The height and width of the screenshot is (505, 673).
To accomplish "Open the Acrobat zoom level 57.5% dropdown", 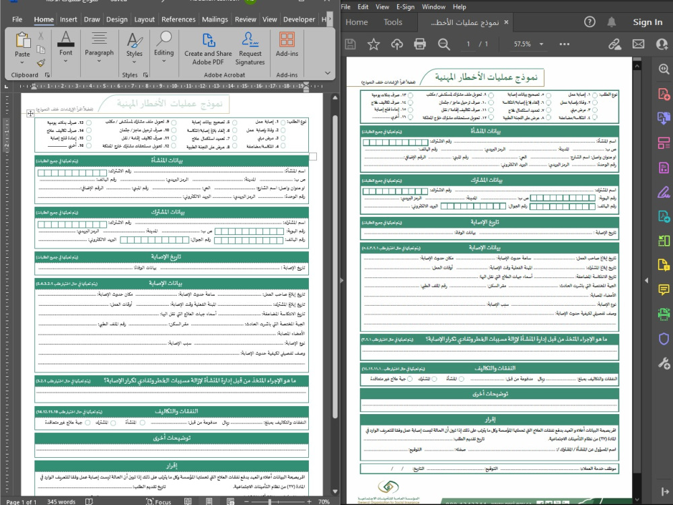I will [x=541, y=44].
